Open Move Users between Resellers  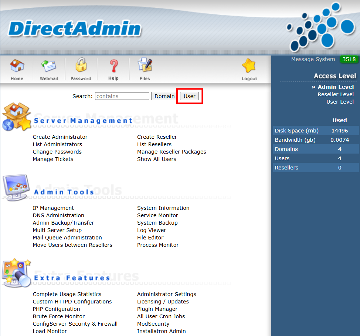click(72, 245)
